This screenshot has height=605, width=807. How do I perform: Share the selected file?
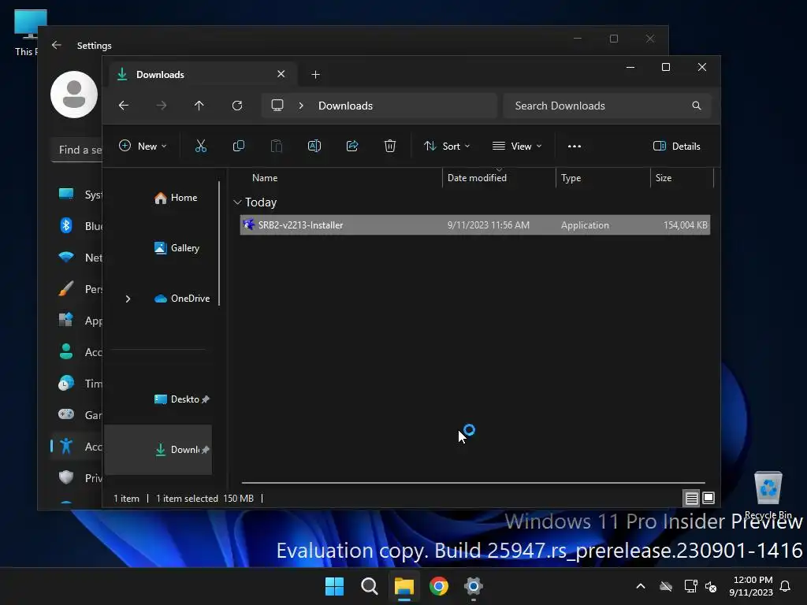tap(352, 146)
